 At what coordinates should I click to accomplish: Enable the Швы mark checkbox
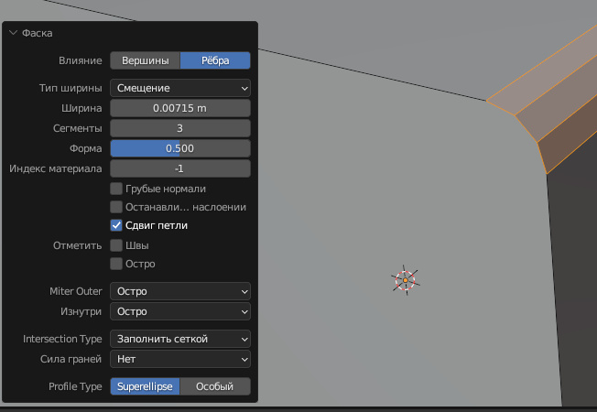[x=116, y=245]
